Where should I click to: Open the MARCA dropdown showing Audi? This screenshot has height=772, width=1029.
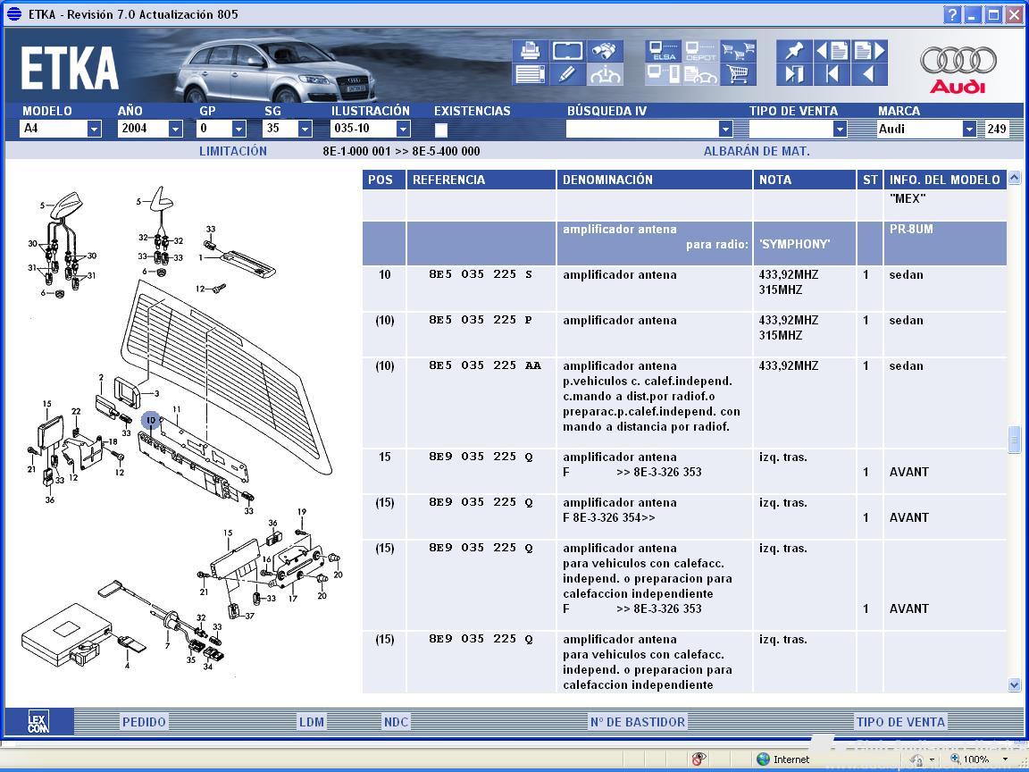(969, 129)
